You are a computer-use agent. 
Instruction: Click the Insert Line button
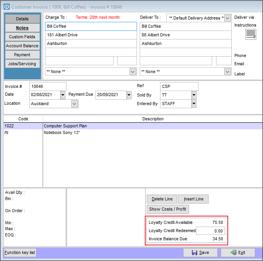pos(193,199)
